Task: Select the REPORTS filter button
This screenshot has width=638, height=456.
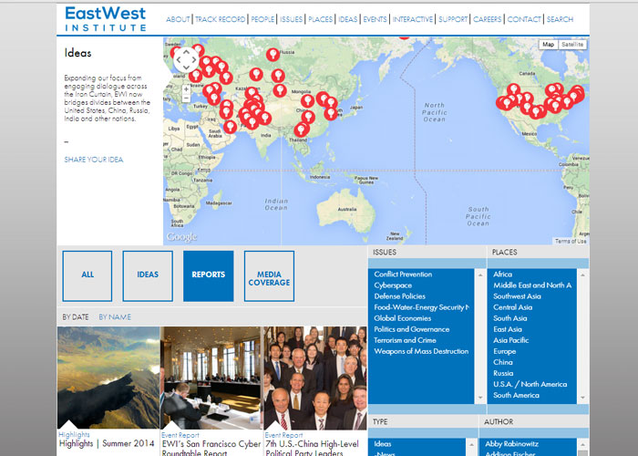Action: click(209, 276)
